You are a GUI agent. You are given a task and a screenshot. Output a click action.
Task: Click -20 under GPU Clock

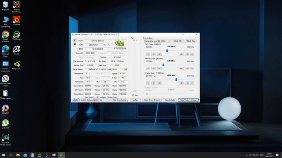160,54
